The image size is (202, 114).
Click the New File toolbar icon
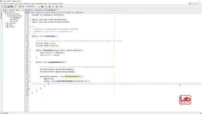(x=2, y=6)
